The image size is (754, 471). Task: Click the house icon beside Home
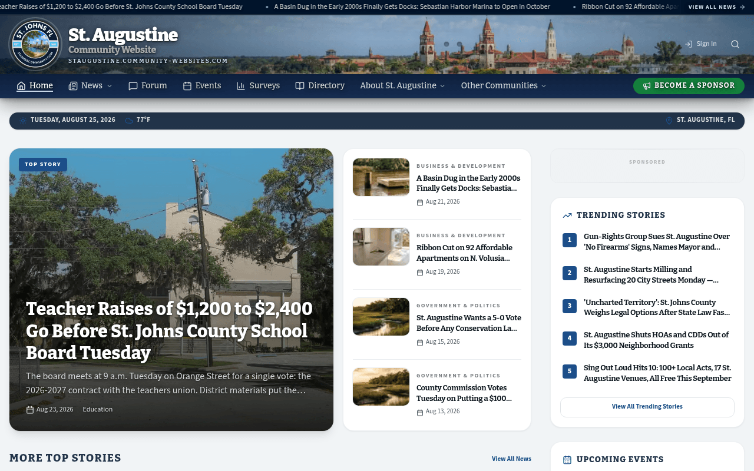[x=21, y=86]
